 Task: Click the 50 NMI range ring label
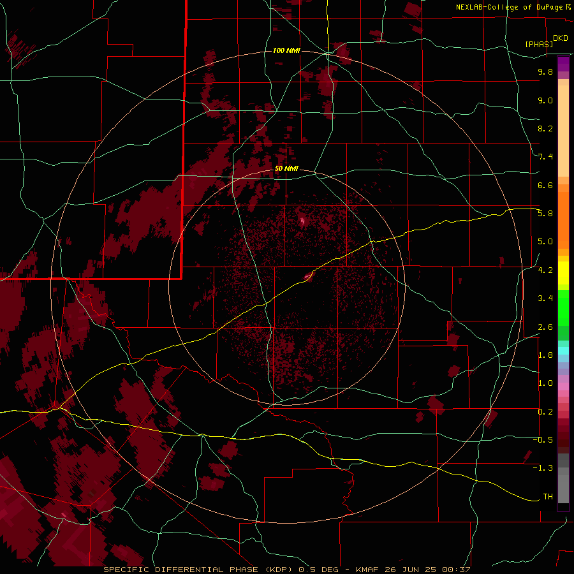[286, 168]
